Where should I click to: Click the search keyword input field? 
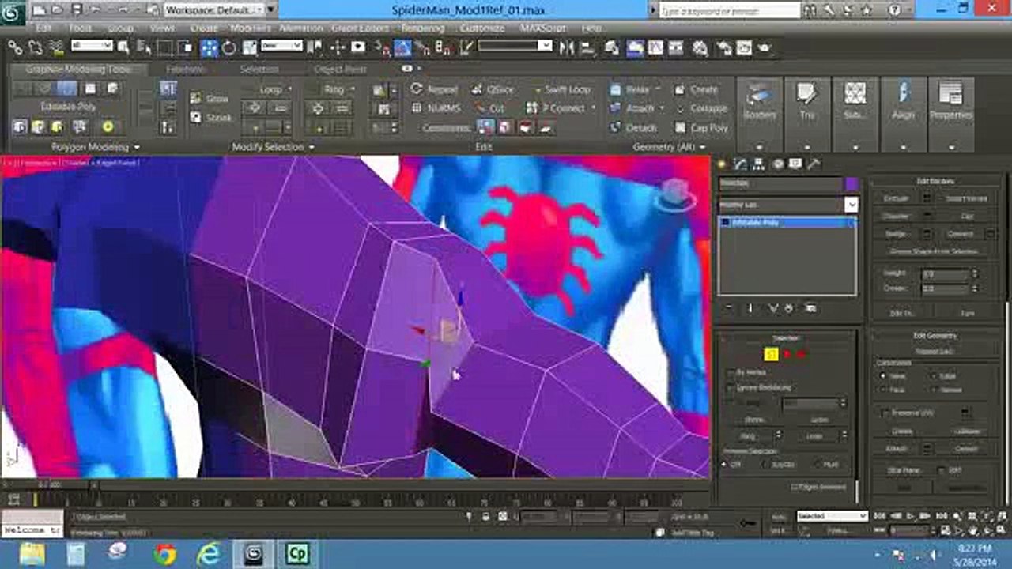coord(729,10)
